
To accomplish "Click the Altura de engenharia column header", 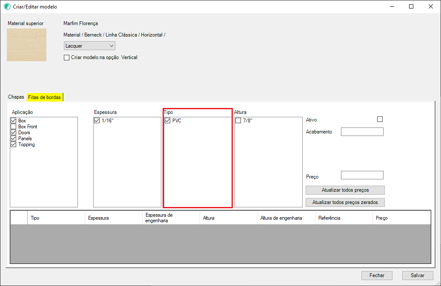I will [286, 218].
